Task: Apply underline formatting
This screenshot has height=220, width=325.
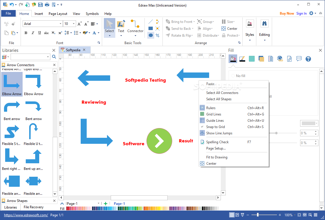Action: click(x=39, y=33)
